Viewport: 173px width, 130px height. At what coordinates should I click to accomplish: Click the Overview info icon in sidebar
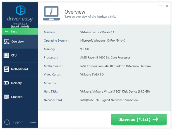6,42
